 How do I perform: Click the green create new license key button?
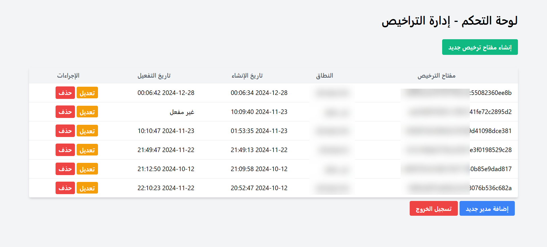(480, 47)
